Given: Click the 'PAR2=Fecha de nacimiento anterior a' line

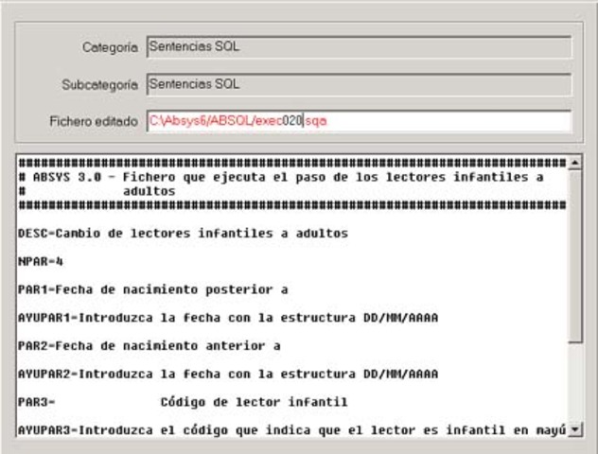Looking at the screenshot, I should pos(149,346).
